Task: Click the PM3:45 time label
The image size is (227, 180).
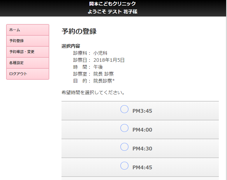Action: tap(142, 111)
